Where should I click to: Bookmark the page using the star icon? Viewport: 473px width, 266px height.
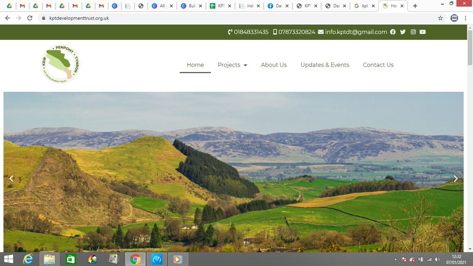click(441, 18)
